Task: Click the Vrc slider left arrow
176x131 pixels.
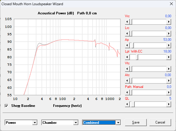Action: (127, 22)
